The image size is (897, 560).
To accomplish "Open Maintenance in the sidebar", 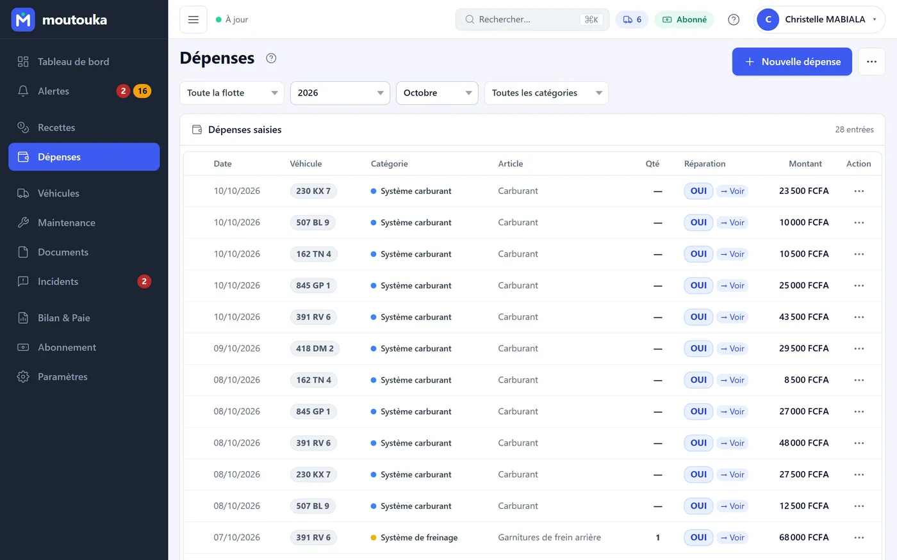I will tap(84, 223).
